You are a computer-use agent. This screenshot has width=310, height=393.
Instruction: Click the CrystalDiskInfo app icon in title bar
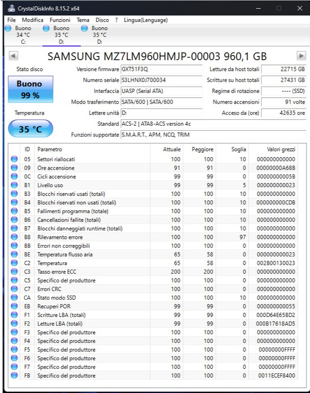11,8
